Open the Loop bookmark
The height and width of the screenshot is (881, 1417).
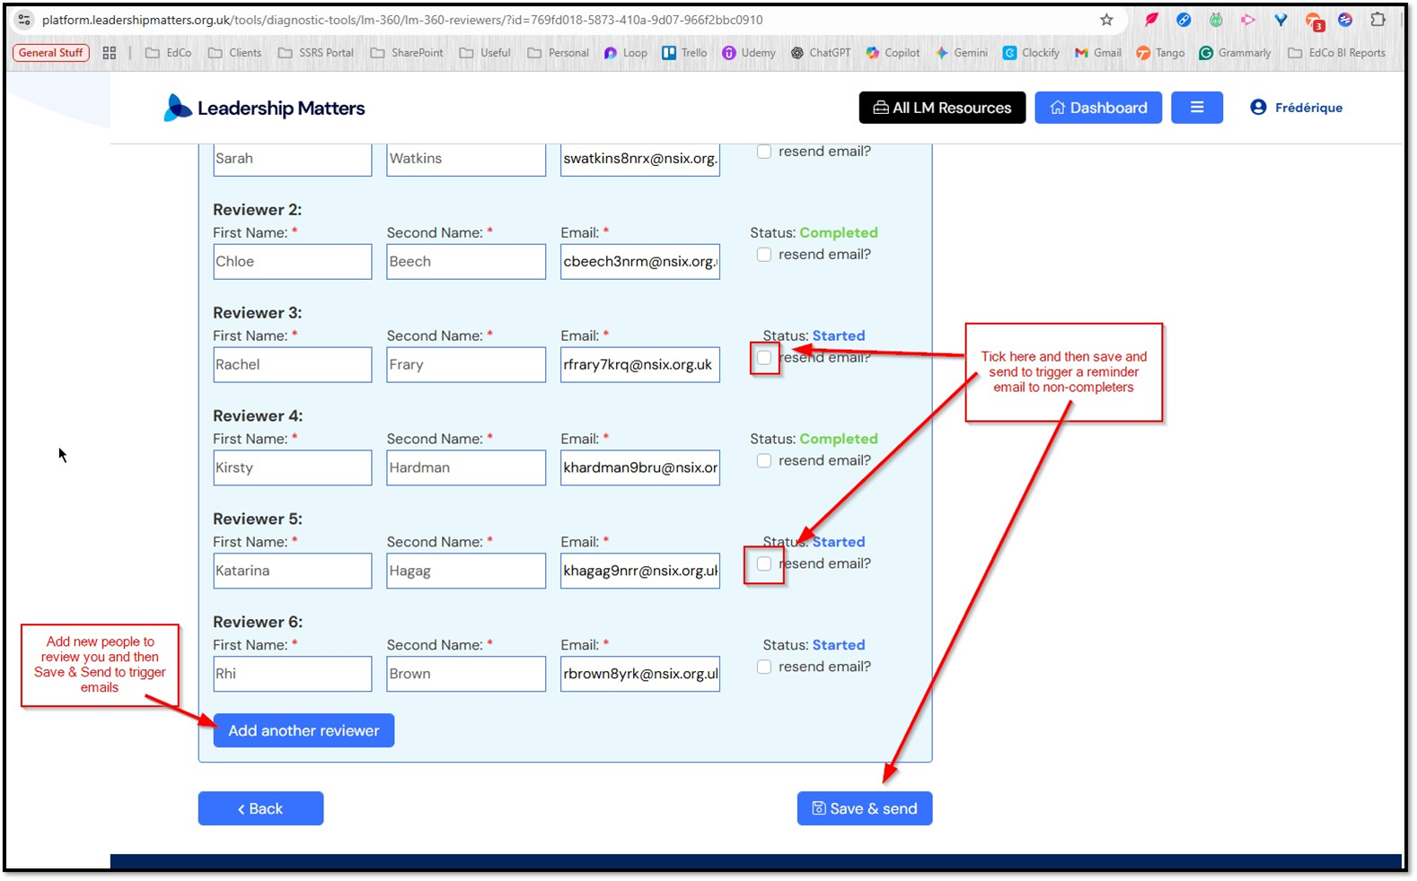(x=625, y=53)
